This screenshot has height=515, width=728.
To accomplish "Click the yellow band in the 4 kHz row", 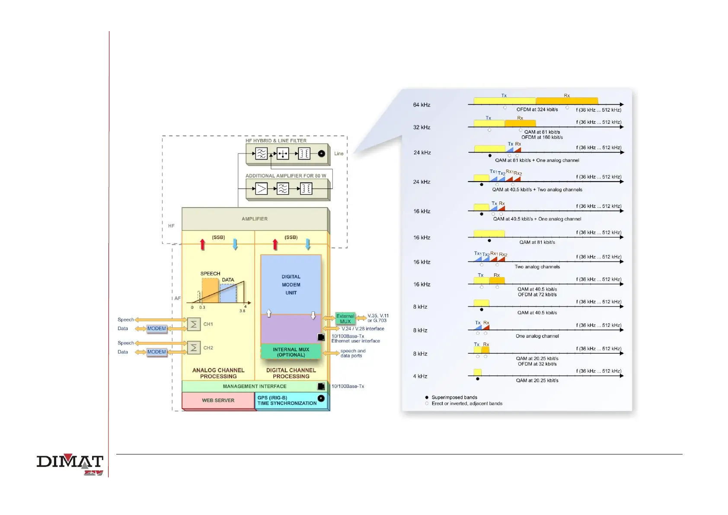I will click(477, 372).
